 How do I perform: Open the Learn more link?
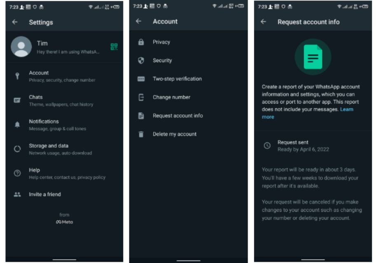pyautogui.click(x=347, y=109)
